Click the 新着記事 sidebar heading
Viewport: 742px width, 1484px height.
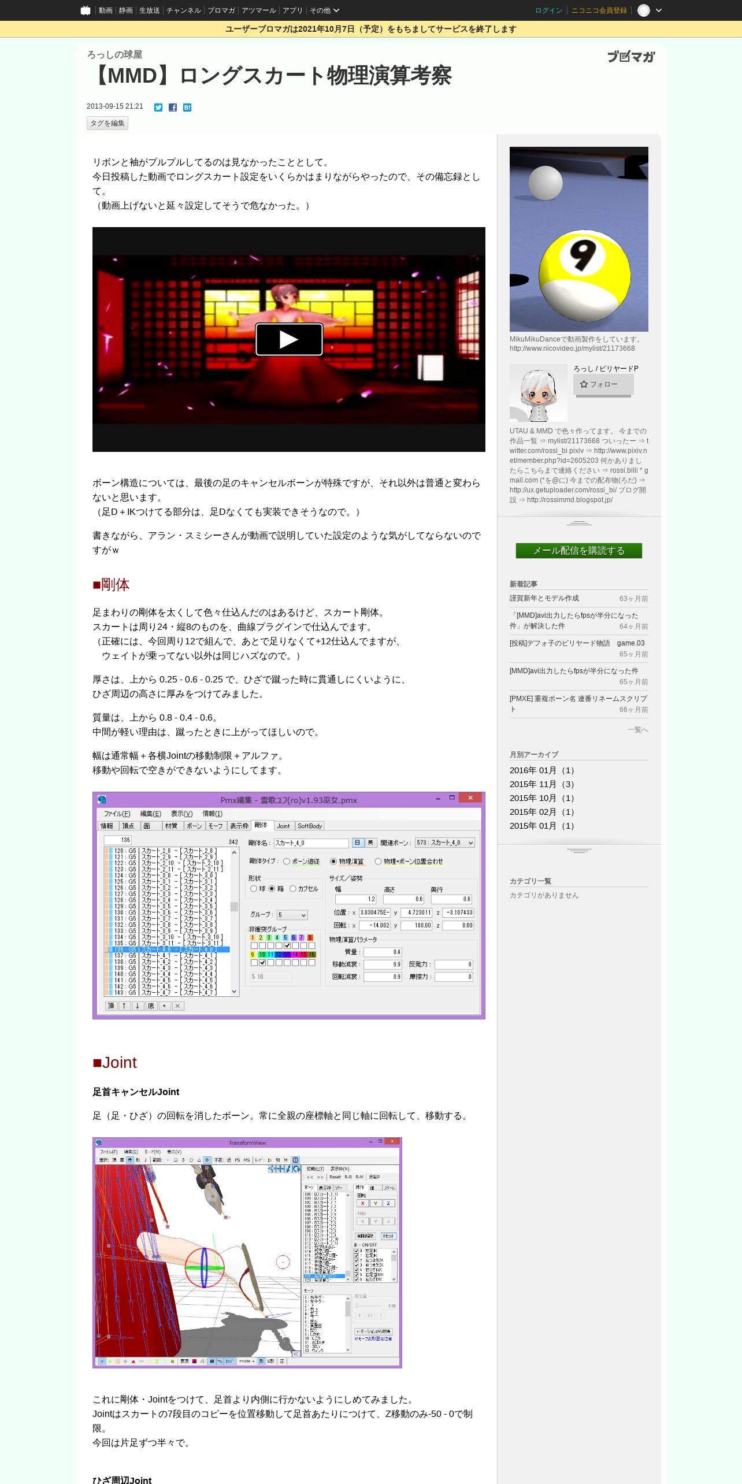click(524, 584)
